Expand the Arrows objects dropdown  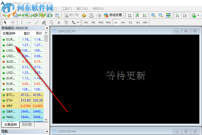(x=78, y=22)
